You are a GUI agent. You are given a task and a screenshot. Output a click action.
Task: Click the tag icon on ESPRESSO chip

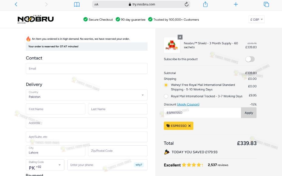coord(168,126)
